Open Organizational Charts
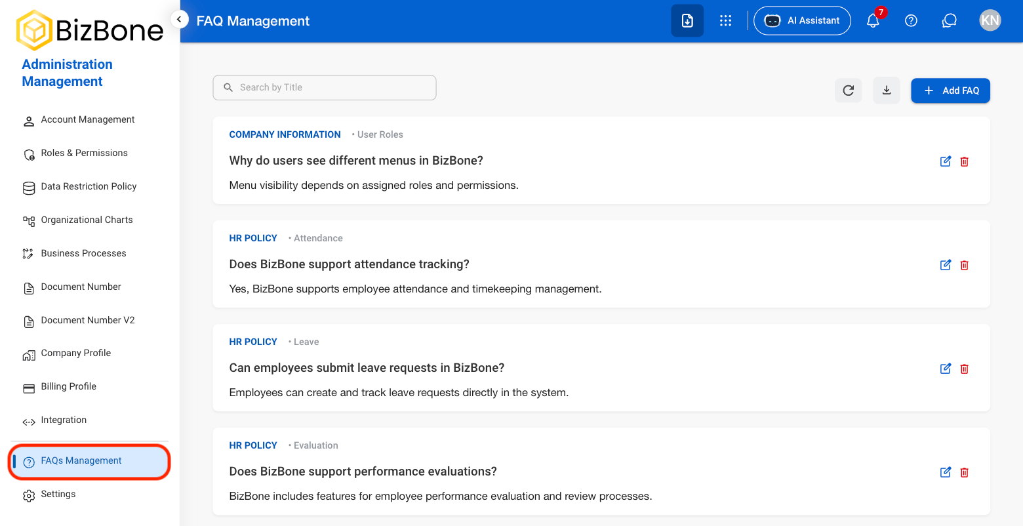The width and height of the screenshot is (1023, 526). click(89, 220)
